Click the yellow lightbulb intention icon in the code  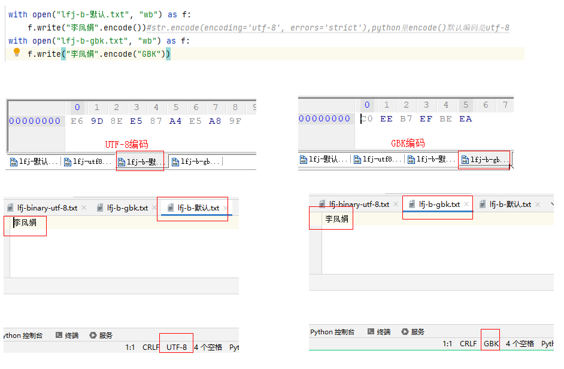coord(17,53)
